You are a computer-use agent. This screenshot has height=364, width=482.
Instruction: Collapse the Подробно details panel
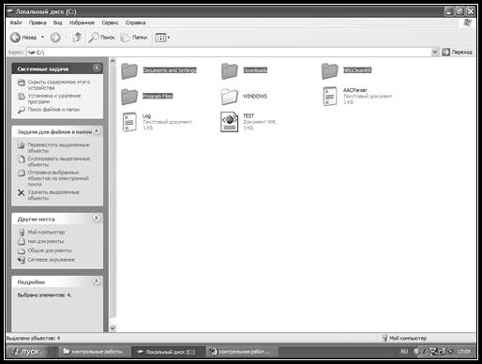tap(97, 281)
